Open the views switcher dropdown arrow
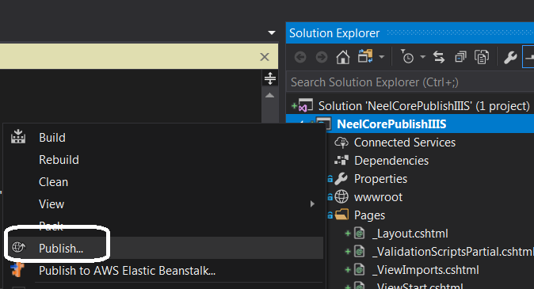Image resolution: width=534 pixels, height=289 pixels. 382,57
